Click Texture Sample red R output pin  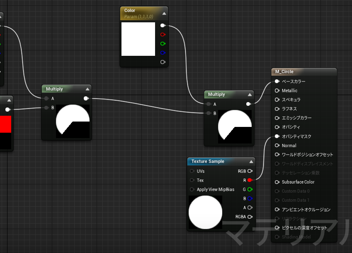[x=250, y=180]
